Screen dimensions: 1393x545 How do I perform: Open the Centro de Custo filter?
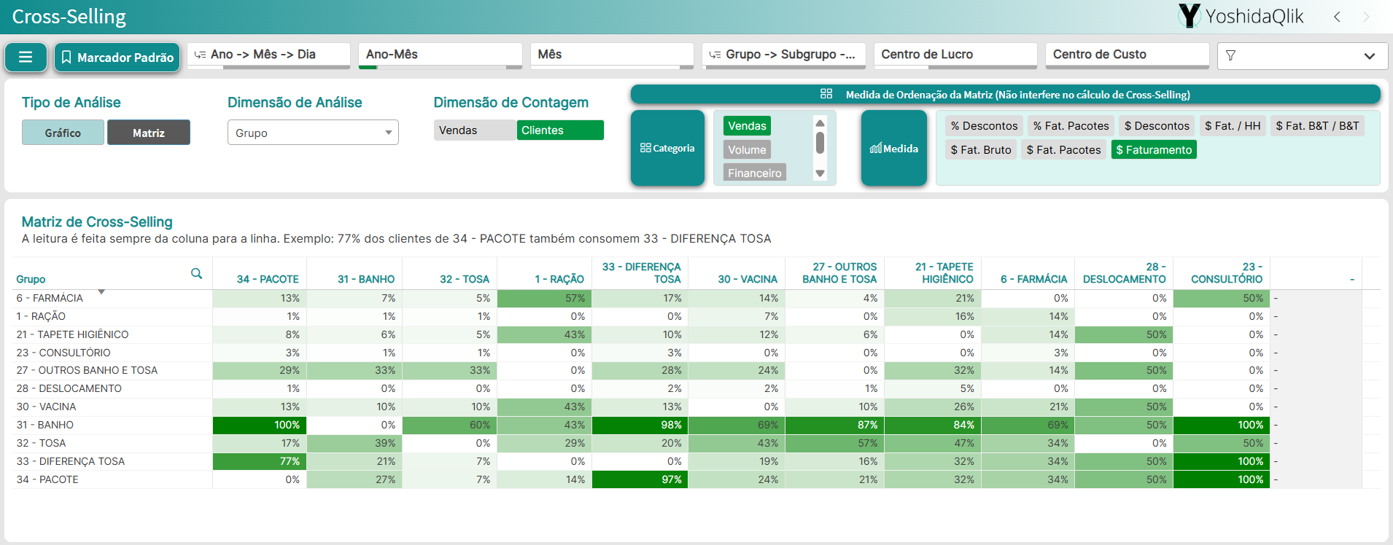pos(1127,55)
